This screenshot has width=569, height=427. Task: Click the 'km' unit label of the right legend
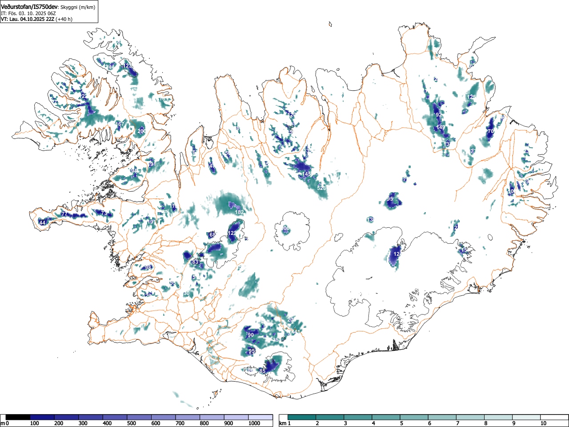coord(283,423)
